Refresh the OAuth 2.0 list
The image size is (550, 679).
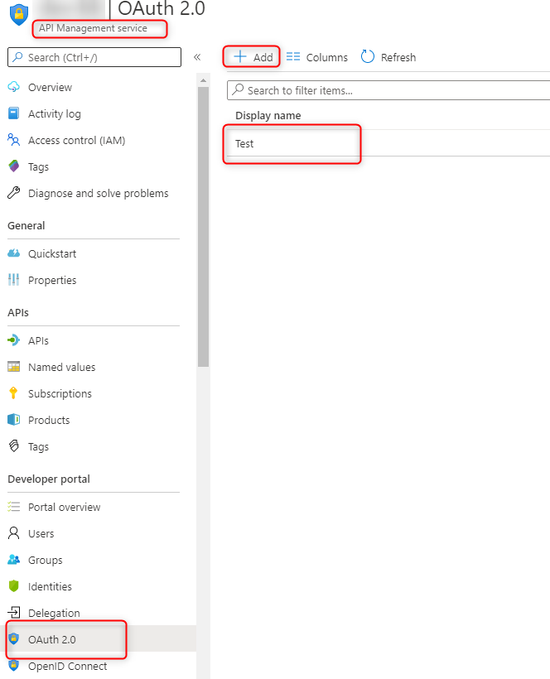click(x=388, y=57)
